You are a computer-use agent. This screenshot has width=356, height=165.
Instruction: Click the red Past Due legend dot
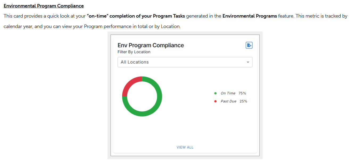pyautogui.click(x=216, y=101)
